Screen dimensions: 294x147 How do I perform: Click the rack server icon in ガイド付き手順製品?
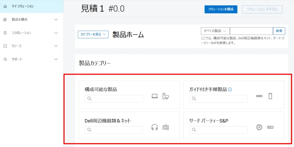pos(259,96)
